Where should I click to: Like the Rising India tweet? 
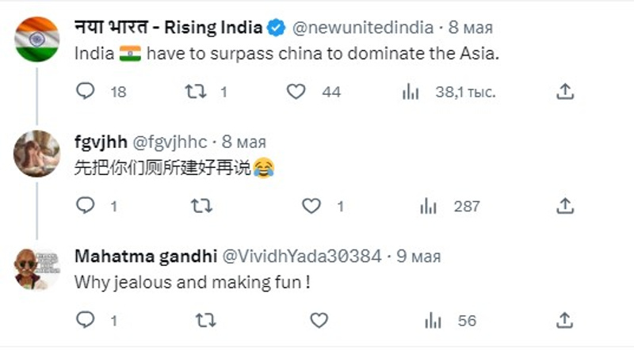tap(296, 92)
